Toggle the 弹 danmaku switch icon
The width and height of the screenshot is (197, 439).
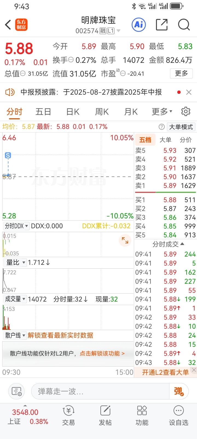(179, 392)
